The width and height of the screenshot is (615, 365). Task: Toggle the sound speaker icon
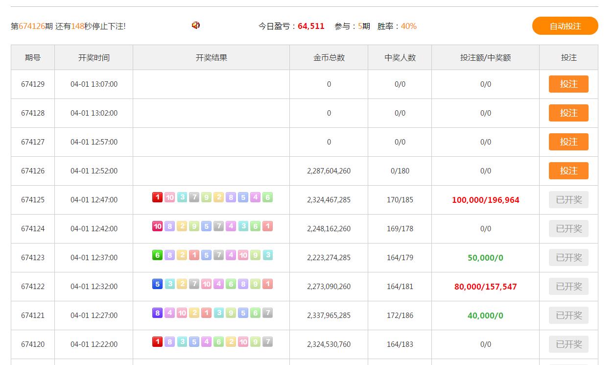(x=196, y=25)
